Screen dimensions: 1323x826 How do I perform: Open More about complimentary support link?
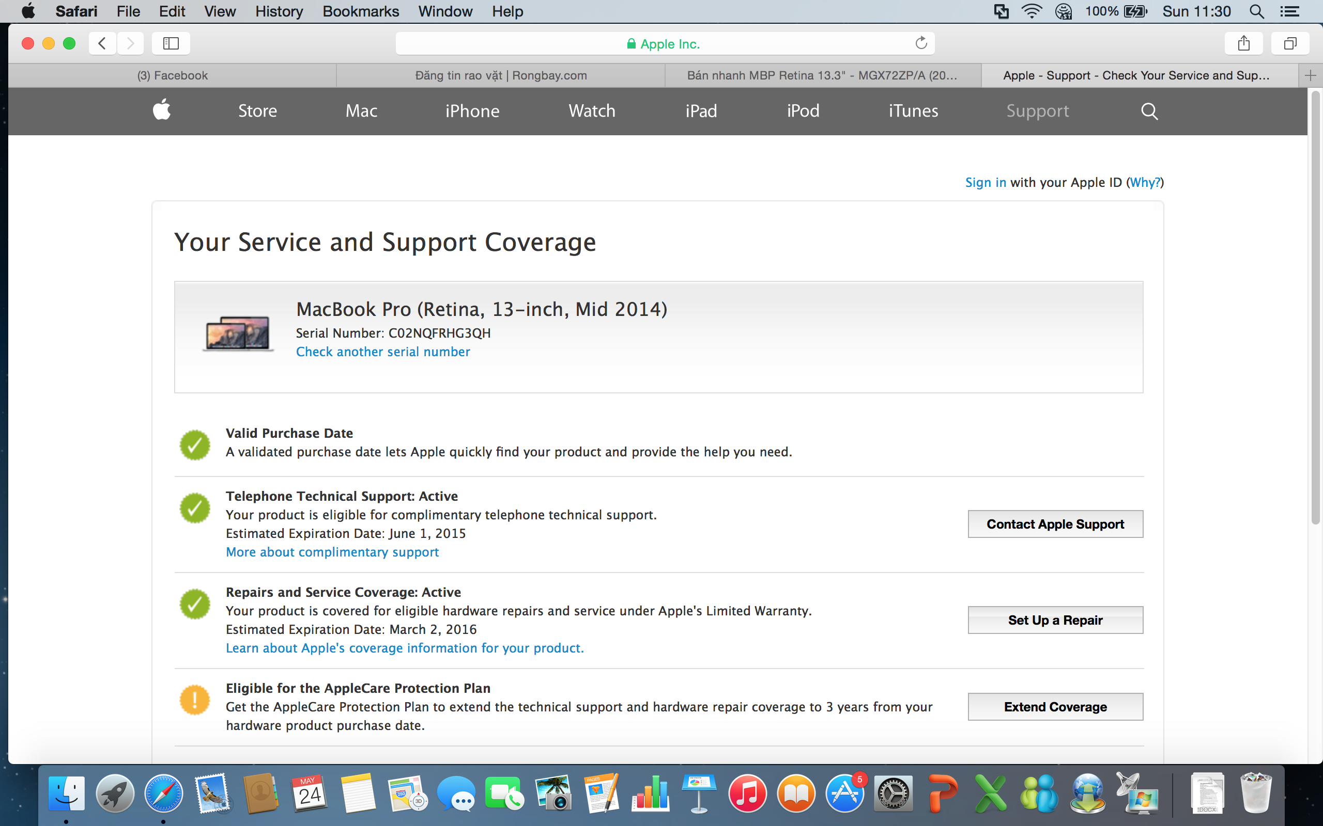332,552
